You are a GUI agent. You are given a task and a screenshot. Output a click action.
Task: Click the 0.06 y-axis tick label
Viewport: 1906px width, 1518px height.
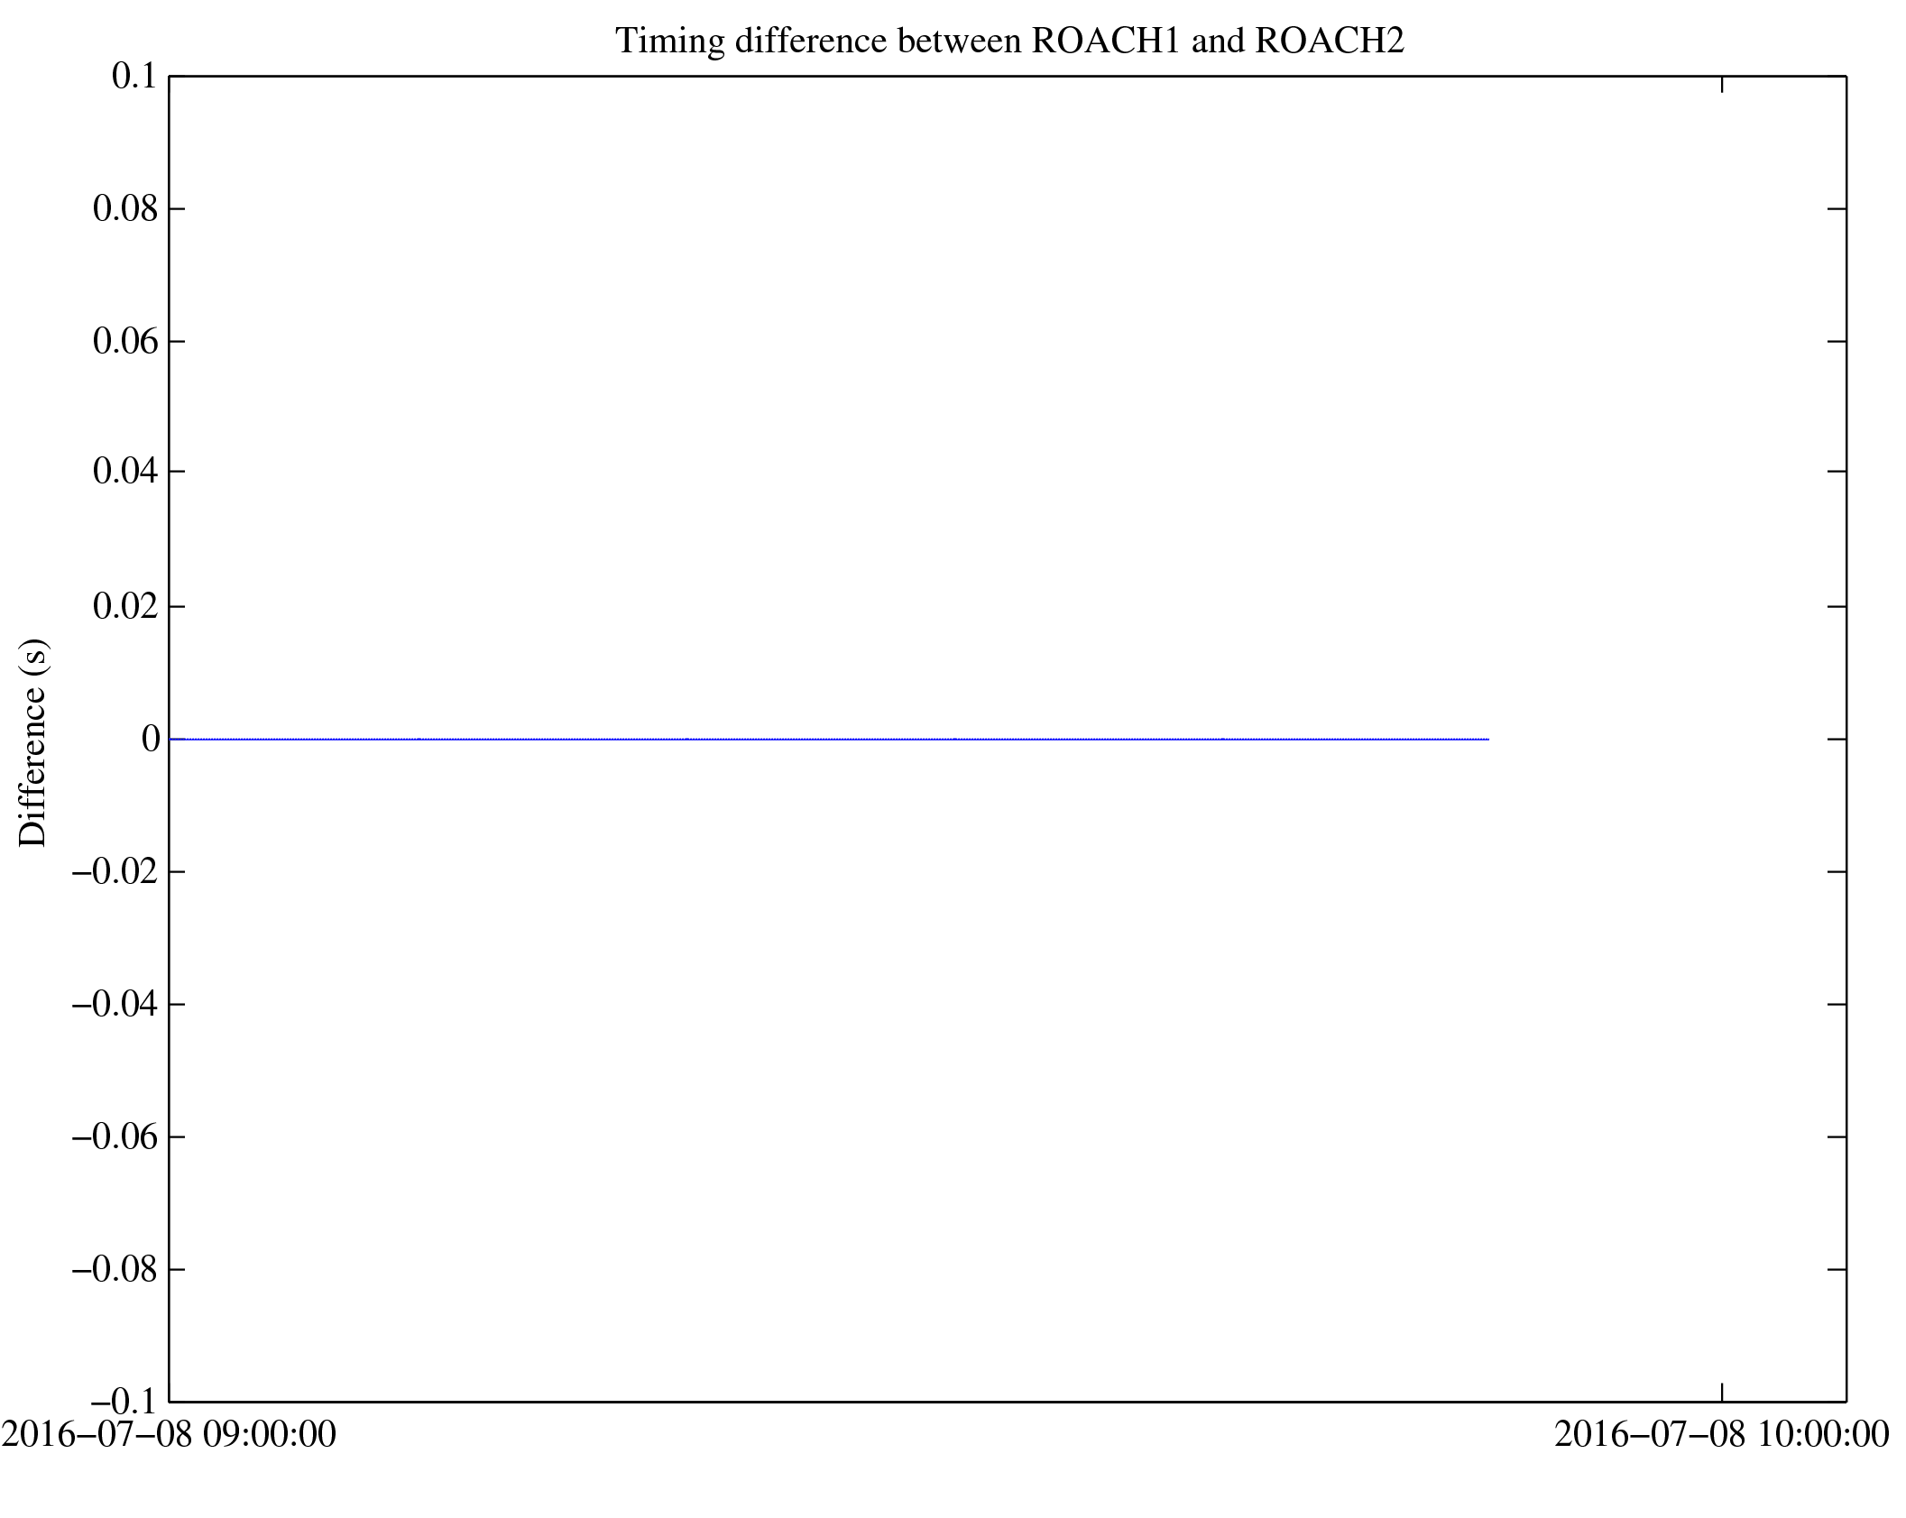[x=125, y=342]
